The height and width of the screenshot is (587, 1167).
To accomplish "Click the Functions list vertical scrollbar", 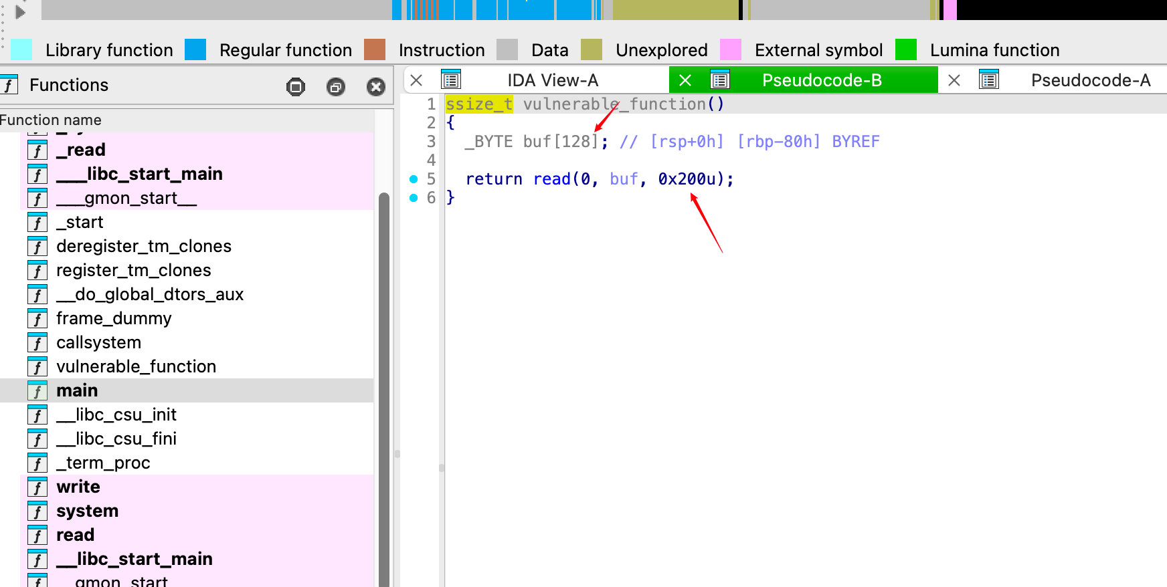I will pyautogui.click(x=384, y=388).
